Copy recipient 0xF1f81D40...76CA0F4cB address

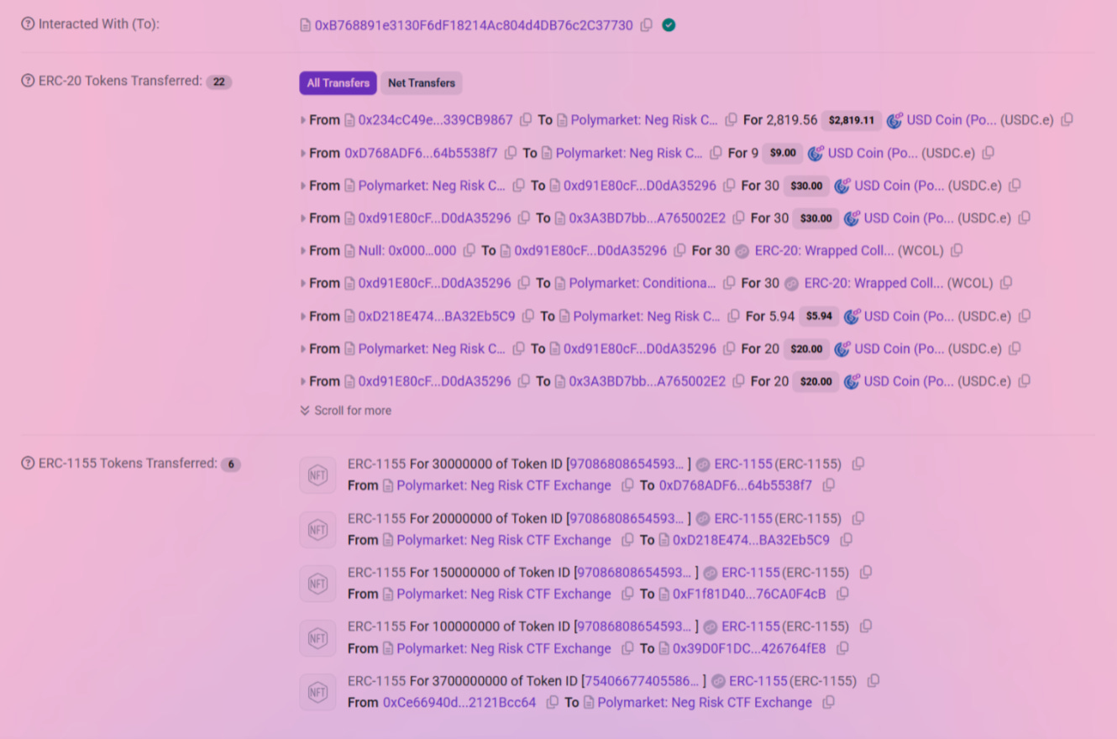(842, 594)
